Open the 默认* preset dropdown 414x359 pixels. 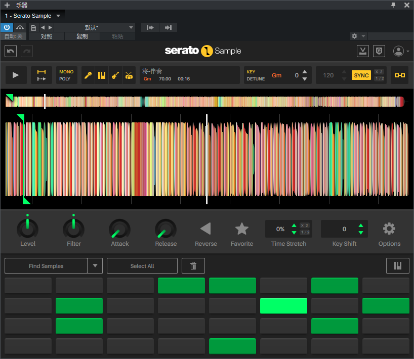pyautogui.click(x=95, y=27)
